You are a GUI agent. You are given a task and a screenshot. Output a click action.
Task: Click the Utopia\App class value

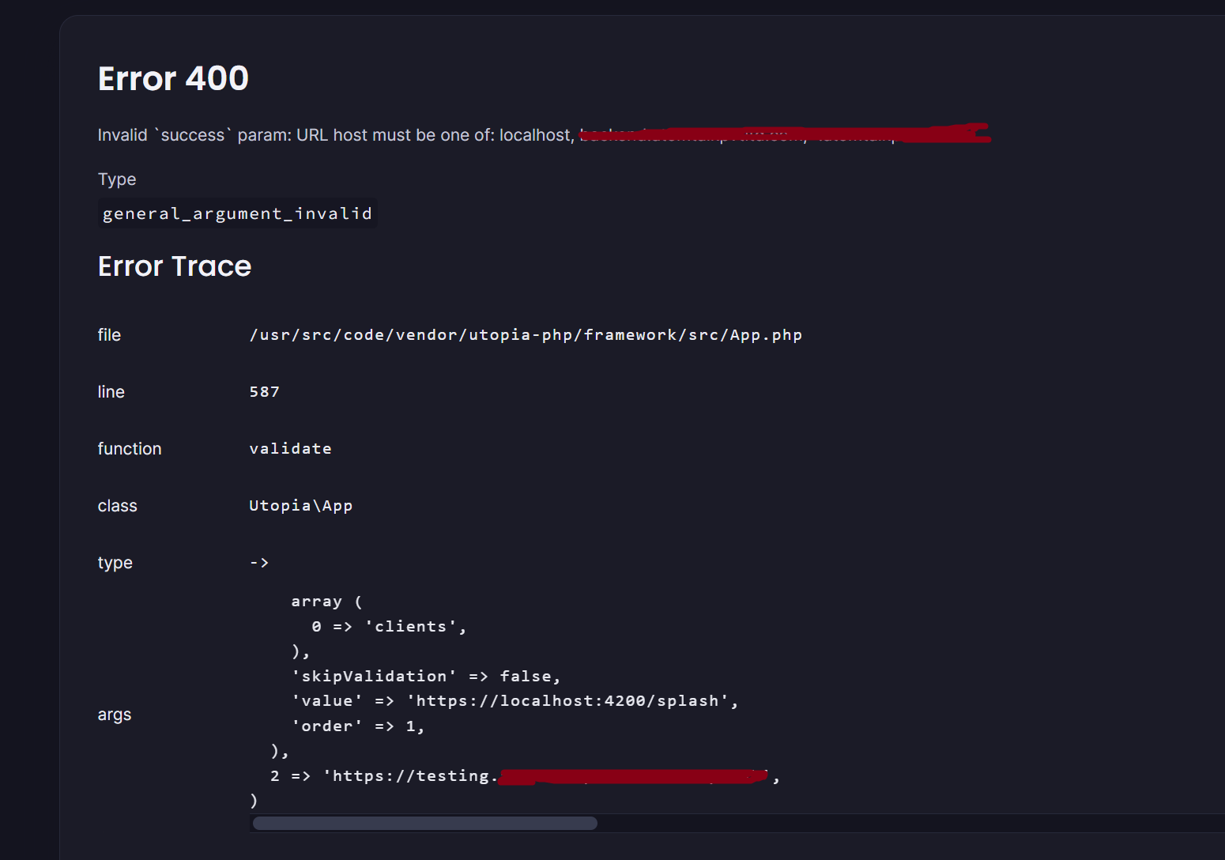(x=300, y=505)
